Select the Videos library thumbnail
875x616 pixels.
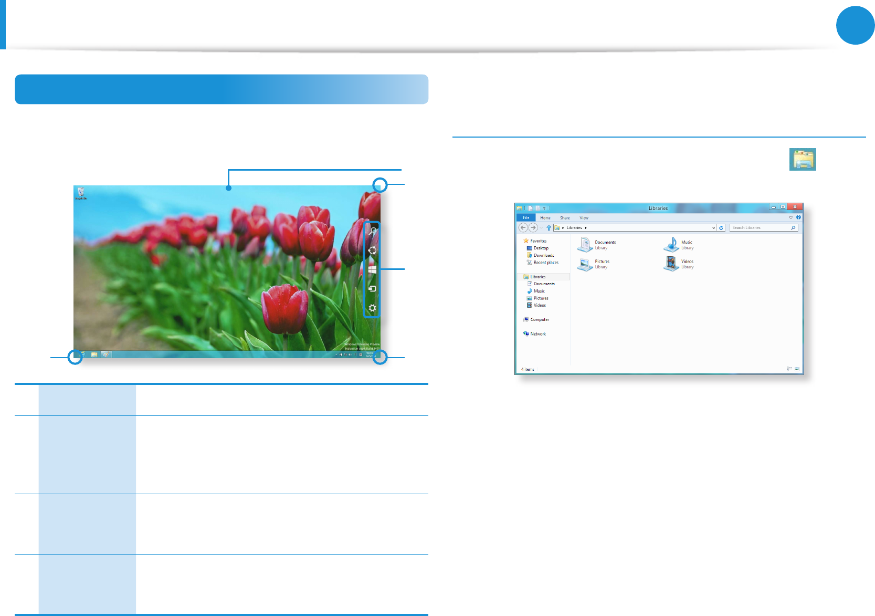click(671, 264)
